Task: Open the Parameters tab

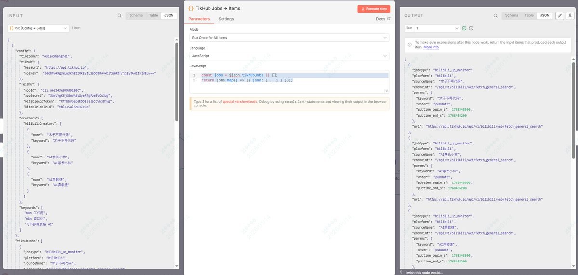Action: tap(199, 19)
